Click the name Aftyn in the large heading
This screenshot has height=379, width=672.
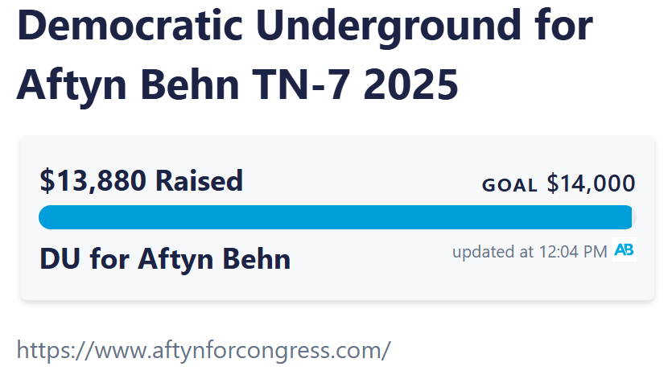point(75,83)
